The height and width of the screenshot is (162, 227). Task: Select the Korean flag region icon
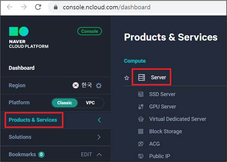pyautogui.click(x=75, y=85)
